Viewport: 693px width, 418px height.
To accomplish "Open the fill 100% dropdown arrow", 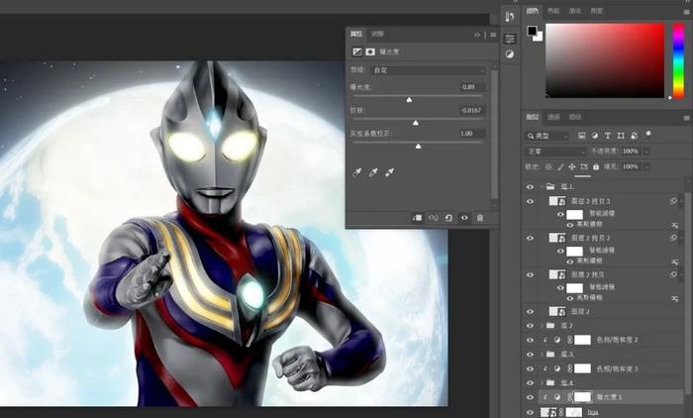I will click(646, 166).
